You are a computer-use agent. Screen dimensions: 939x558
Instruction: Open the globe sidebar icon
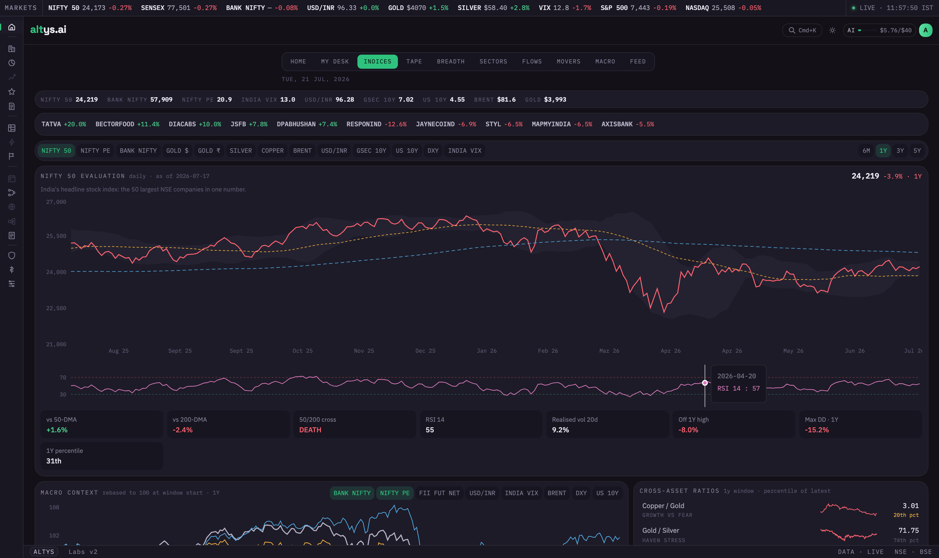[12, 207]
